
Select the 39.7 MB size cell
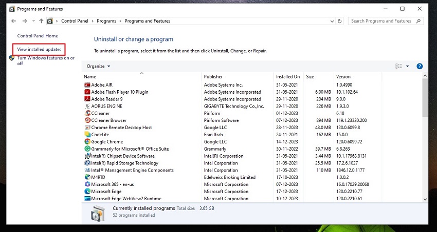(x=322, y=149)
